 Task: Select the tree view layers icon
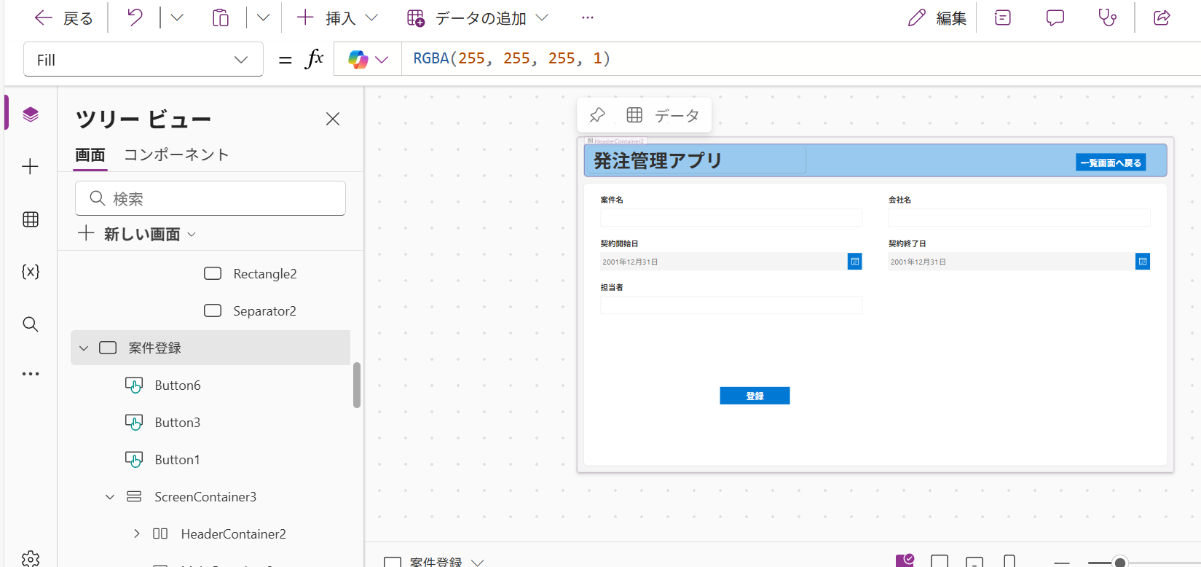[x=31, y=114]
